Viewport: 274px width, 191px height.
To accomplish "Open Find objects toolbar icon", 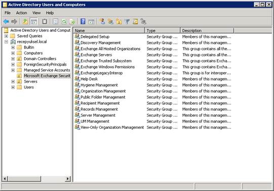I will [135, 22].
